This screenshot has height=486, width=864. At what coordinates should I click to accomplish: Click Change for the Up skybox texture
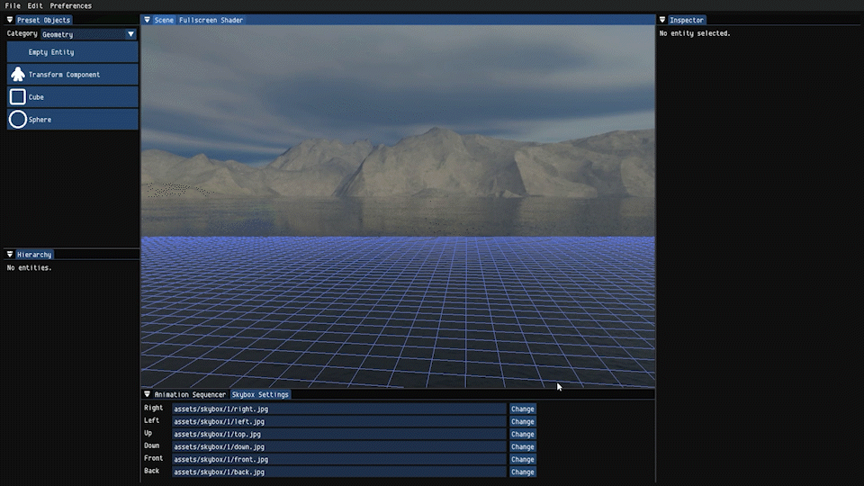[x=523, y=434]
